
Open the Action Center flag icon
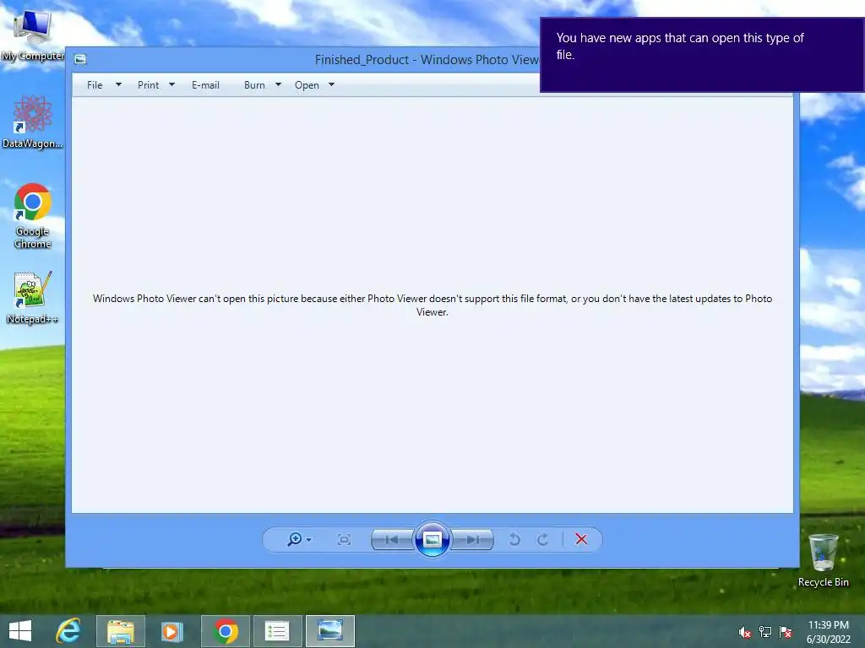(x=786, y=632)
